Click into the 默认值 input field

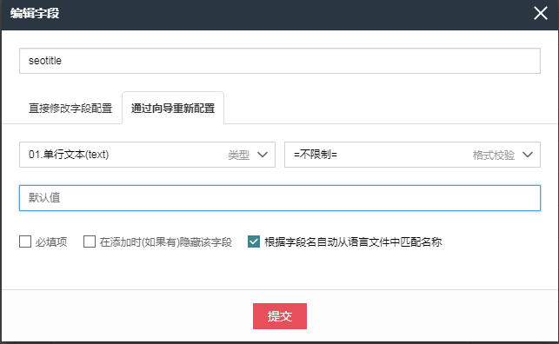point(280,198)
